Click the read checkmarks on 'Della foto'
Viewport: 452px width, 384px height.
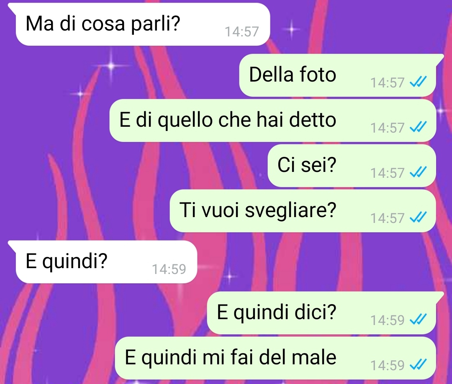pos(418,82)
